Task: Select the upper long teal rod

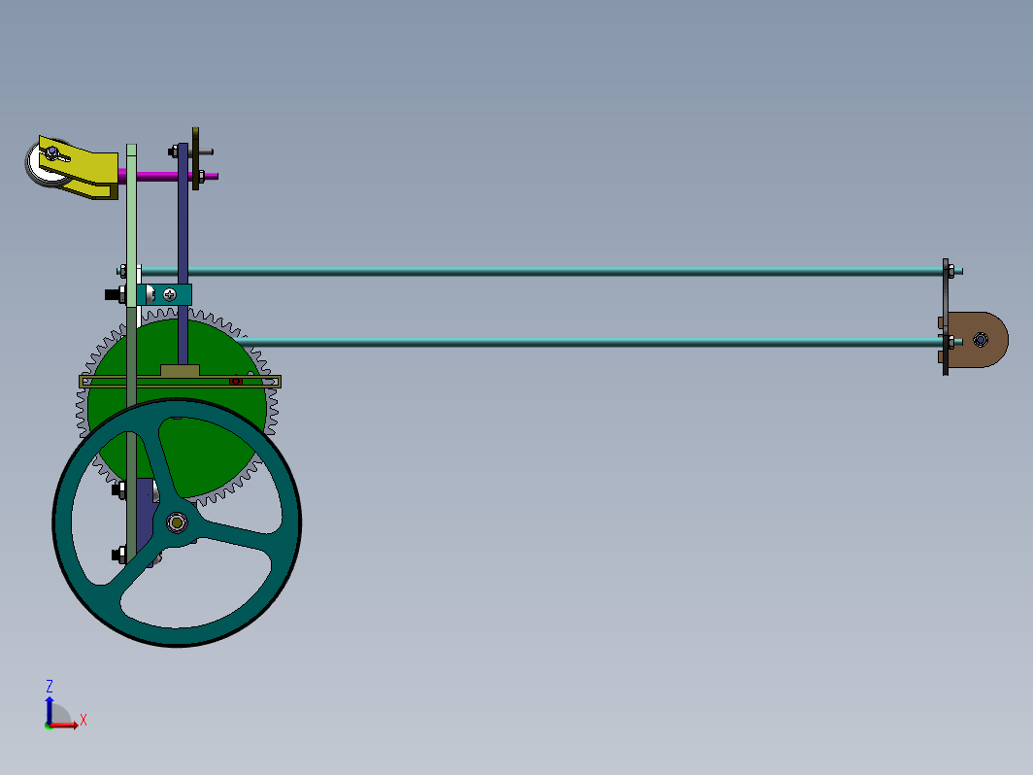Action: tap(540, 271)
